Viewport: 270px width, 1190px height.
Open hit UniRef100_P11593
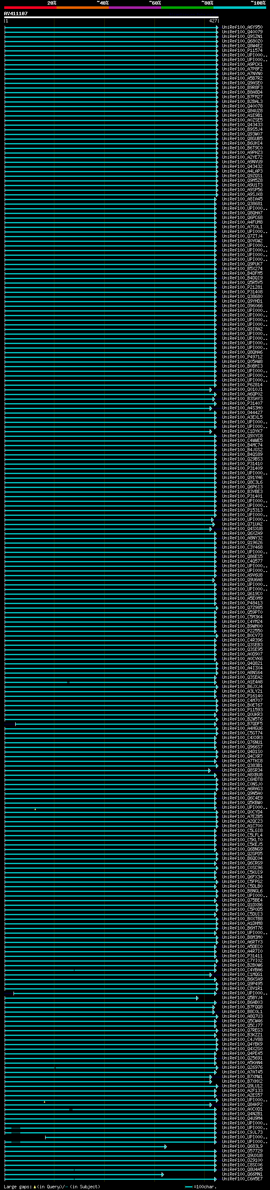[242, 710]
